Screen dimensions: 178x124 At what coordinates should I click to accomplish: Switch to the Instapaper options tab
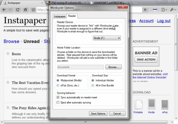[x=60, y=16]
